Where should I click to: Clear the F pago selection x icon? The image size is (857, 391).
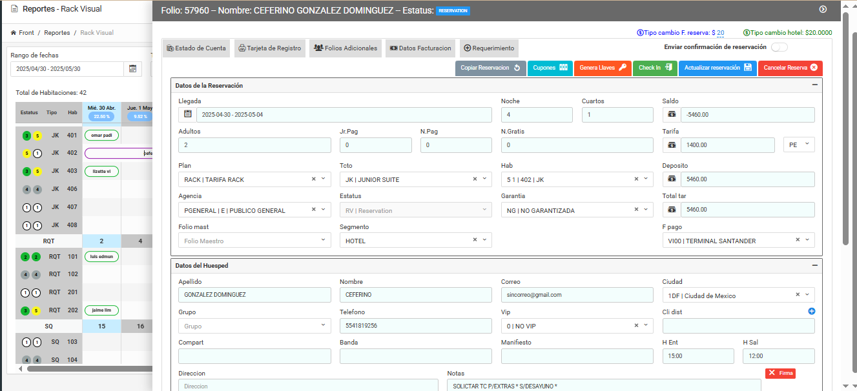point(798,240)
